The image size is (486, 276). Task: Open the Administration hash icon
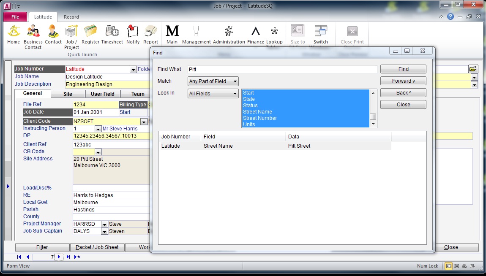(229, 32)
